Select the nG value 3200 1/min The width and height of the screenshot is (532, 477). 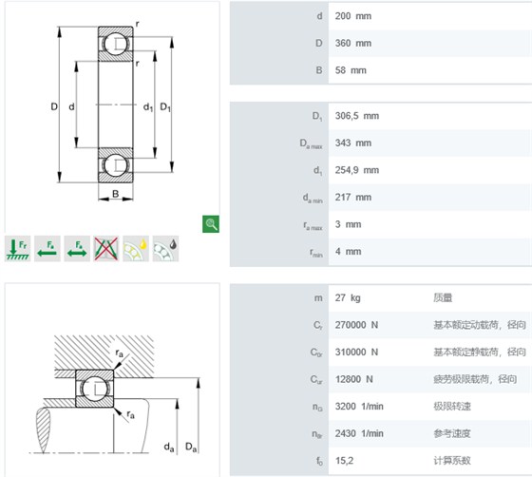click(x=359, y=407)
